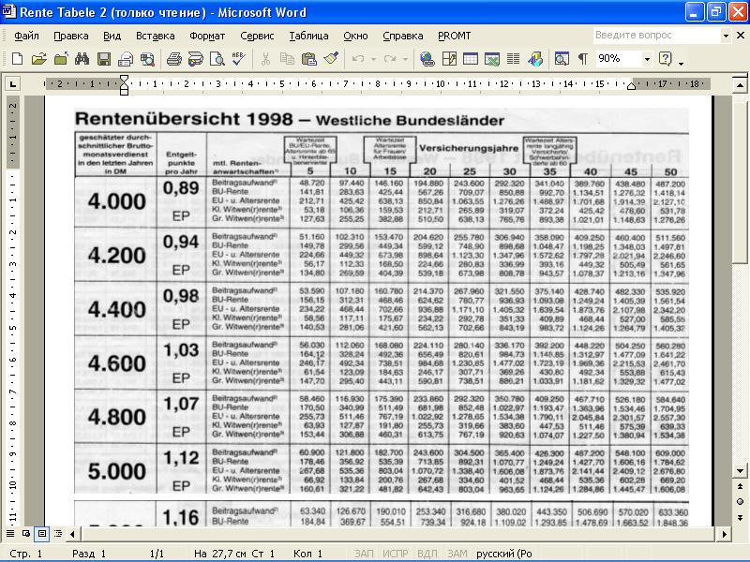Switch to Normal view using the bottom-left button
This screenshot has height=562, width=750.
(9, 534)
